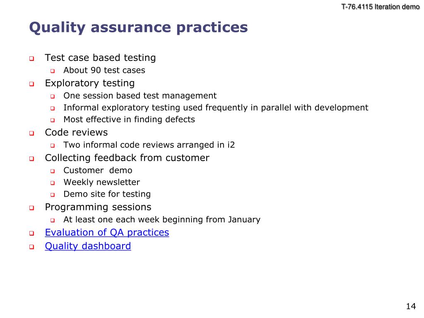Click the At least one each week line
This screenshot has height=318, width=424.
pyautogui.click(x=162, y=219)
